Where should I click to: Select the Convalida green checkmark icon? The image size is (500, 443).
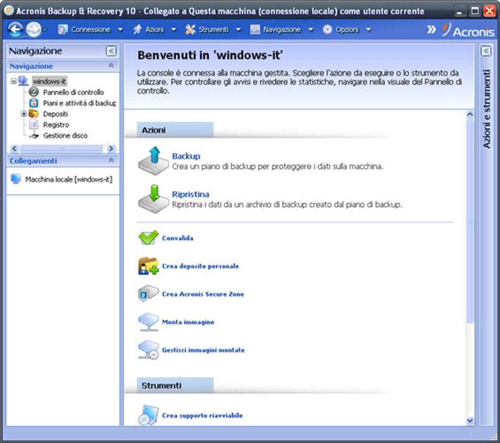[x=148, y=237]
